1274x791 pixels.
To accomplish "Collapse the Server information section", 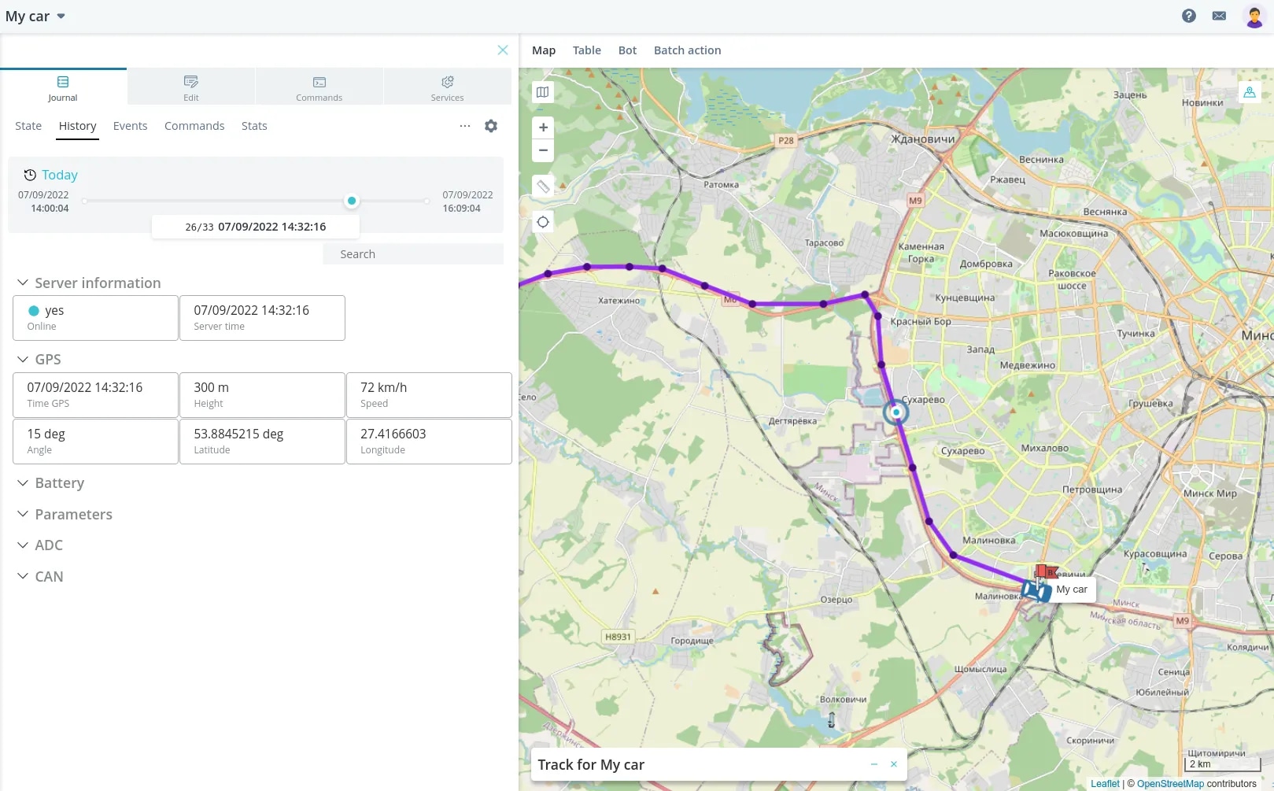I will pos(89,283).
